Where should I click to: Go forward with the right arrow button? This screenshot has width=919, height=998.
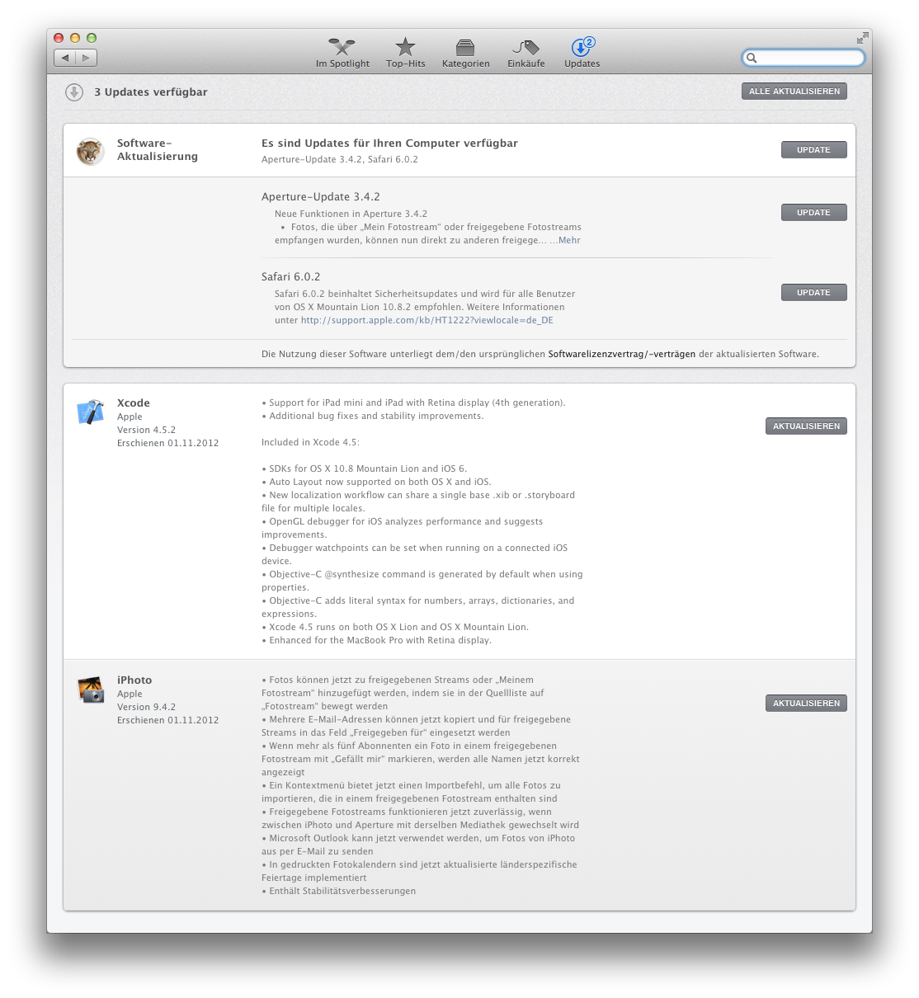click(x=87, y=58)
